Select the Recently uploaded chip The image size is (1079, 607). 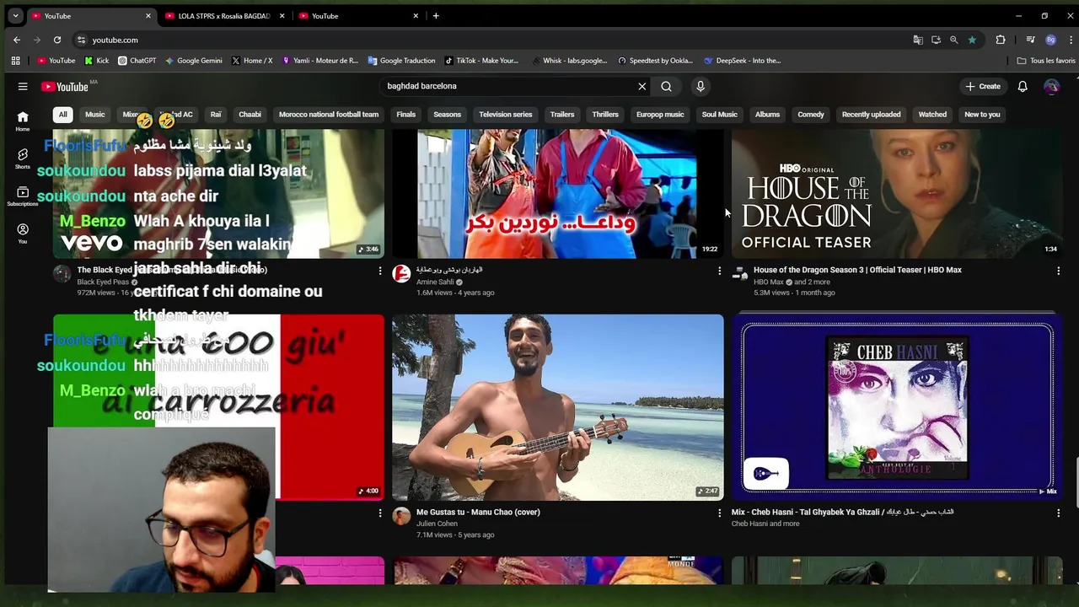coord(871,115)
